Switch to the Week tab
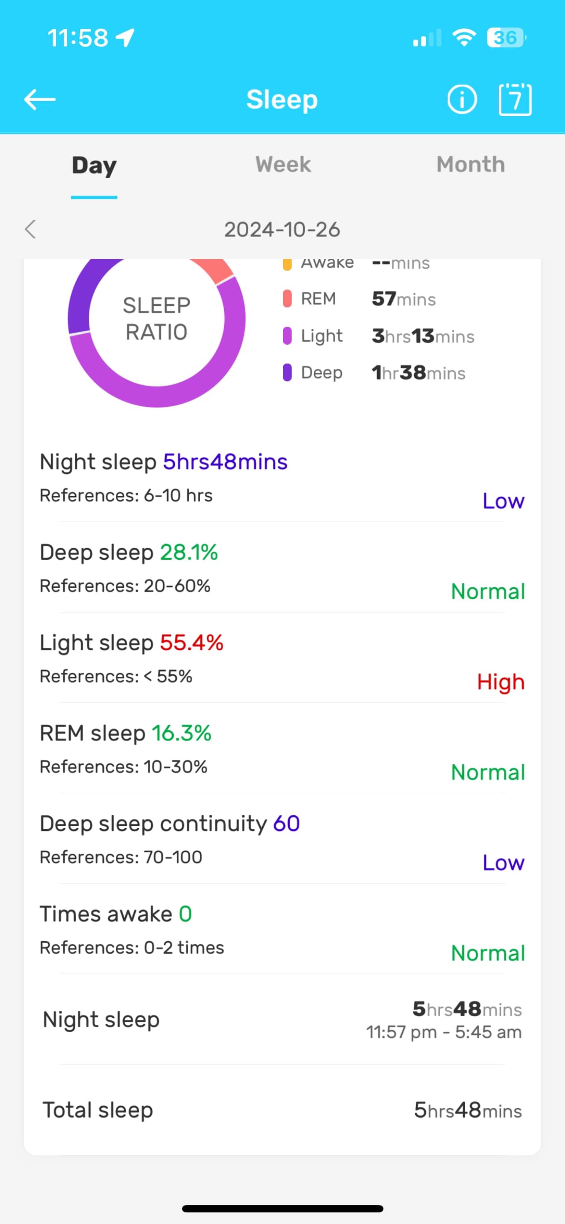The width and height of the screenshot is (565, 1224). tap(283, 165)
